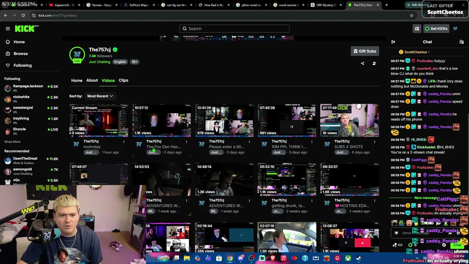Viewport: 469px width, 264px height.
Task: Open the Current Stream video thumbnail
Action: [x=99, y=120]
